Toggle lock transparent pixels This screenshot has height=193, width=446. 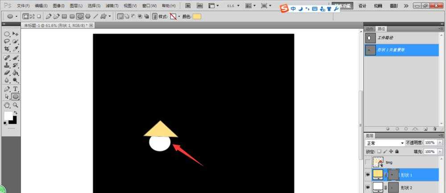click(x=379, y=152)
